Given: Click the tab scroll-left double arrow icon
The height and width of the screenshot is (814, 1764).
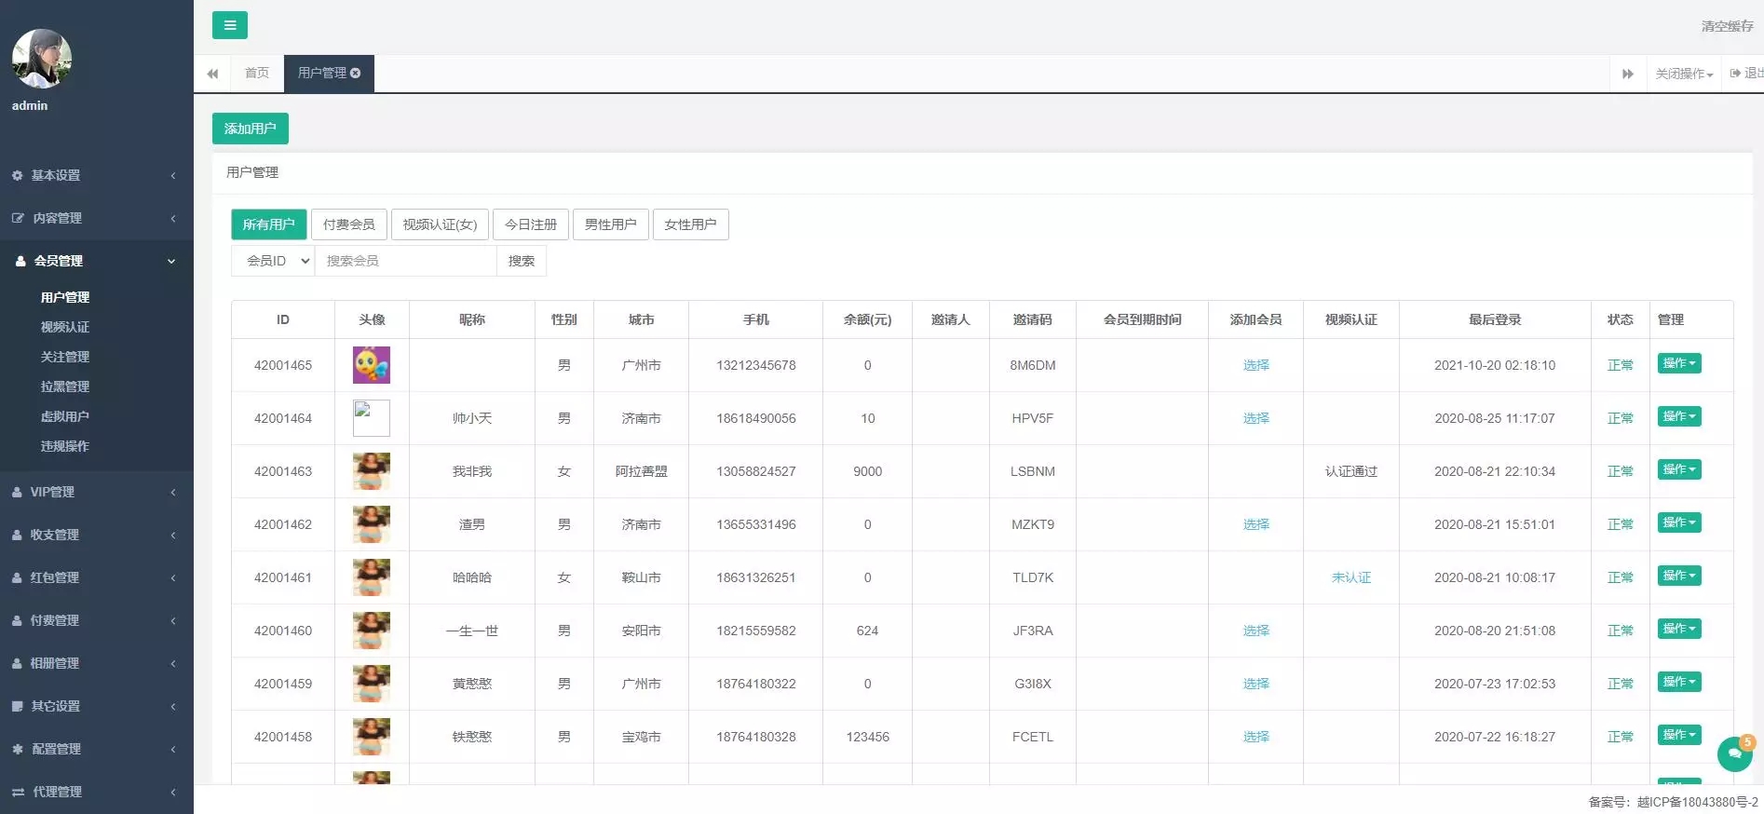Looking at the screenshot, I should point(212,74).
